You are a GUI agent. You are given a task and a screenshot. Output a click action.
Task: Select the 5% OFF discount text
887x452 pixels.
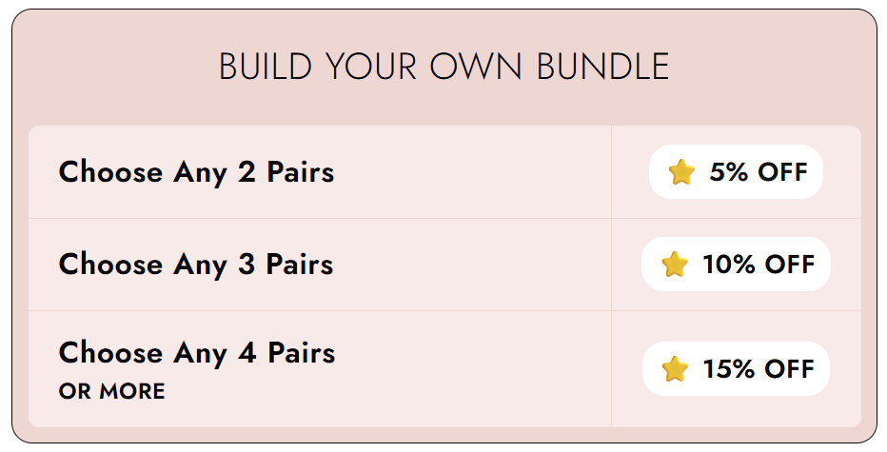(x=758, y=172)
